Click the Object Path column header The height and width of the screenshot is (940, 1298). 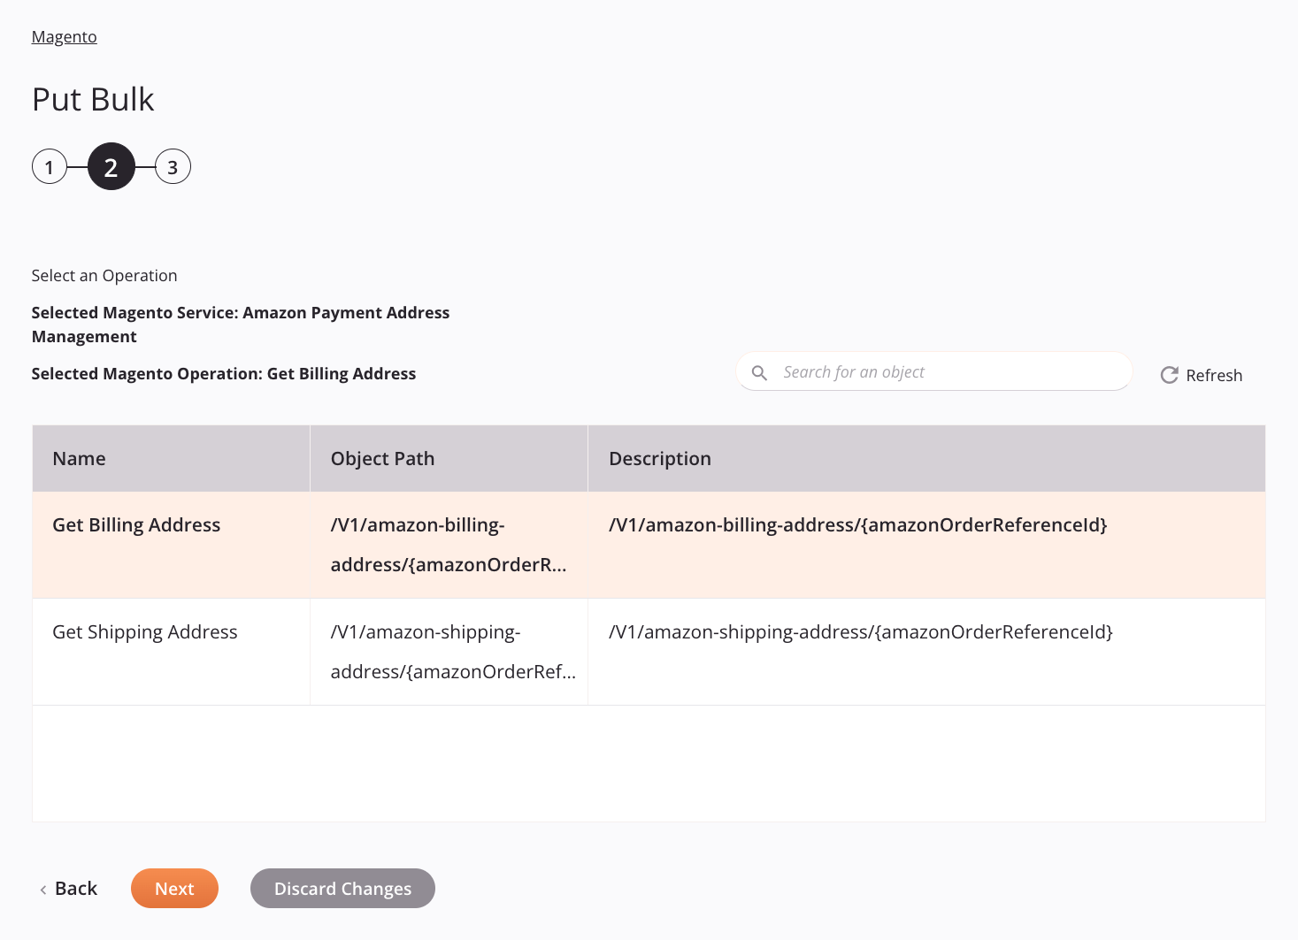[x=449, y=458]
